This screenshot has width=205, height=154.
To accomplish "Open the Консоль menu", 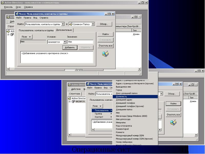I will [x=8, y=7].
